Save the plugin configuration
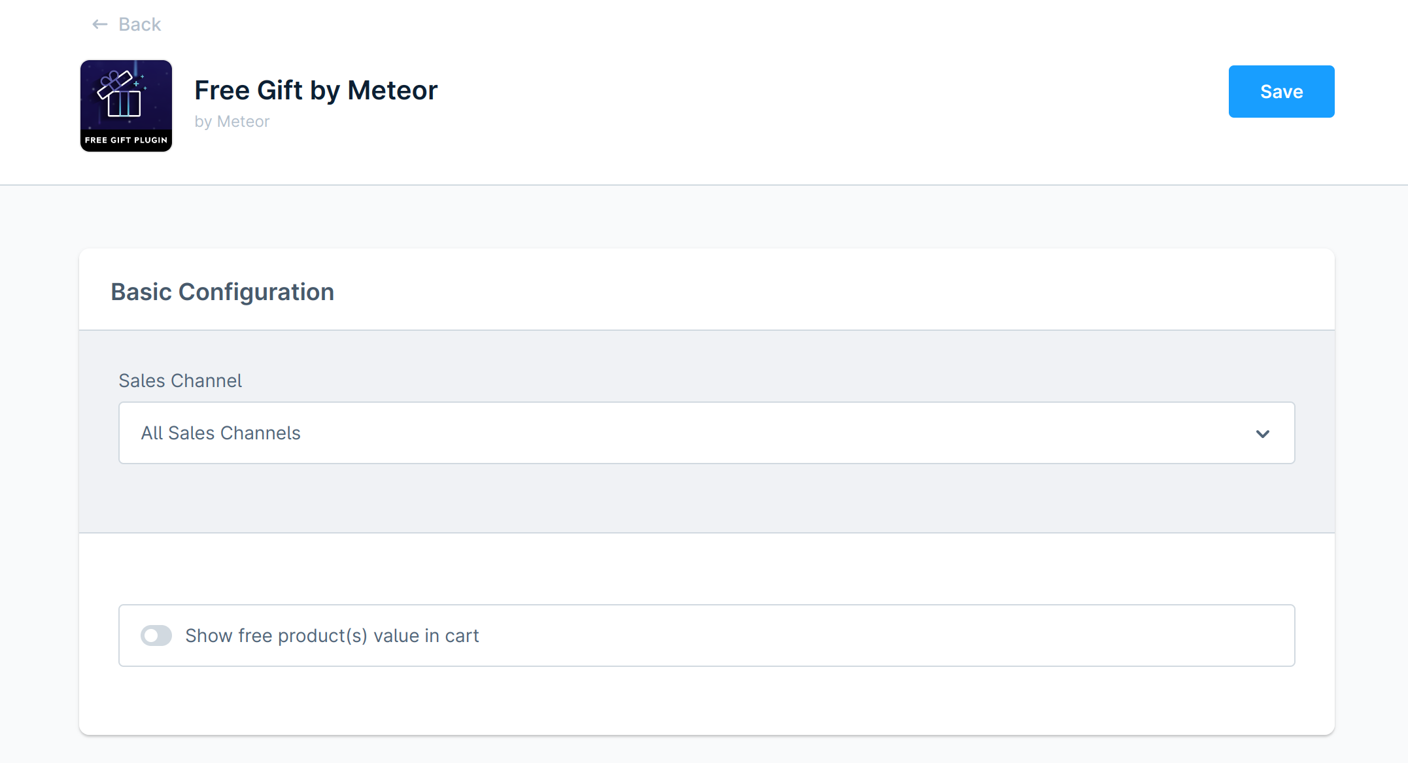The height and width of the screenshot is (763, 1408). (x=1281, y=92)
